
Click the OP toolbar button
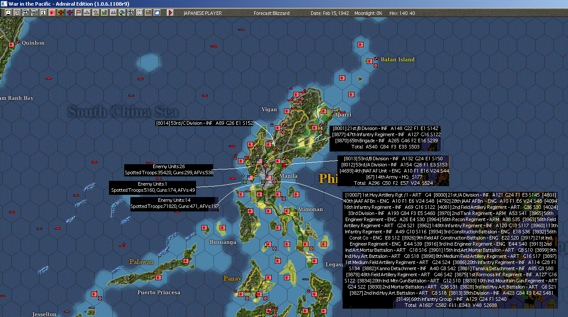coord(139,13)
